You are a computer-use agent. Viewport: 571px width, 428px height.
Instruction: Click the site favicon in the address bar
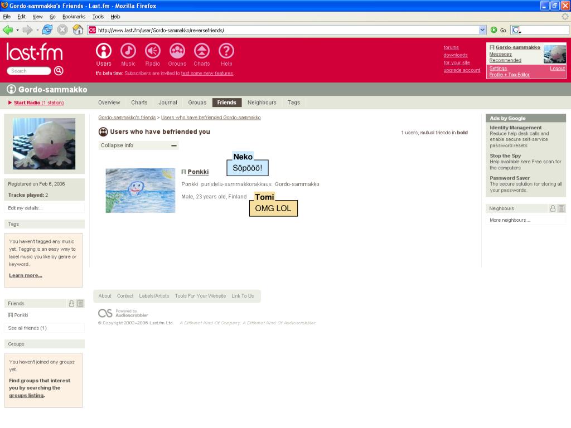[93, 30]
